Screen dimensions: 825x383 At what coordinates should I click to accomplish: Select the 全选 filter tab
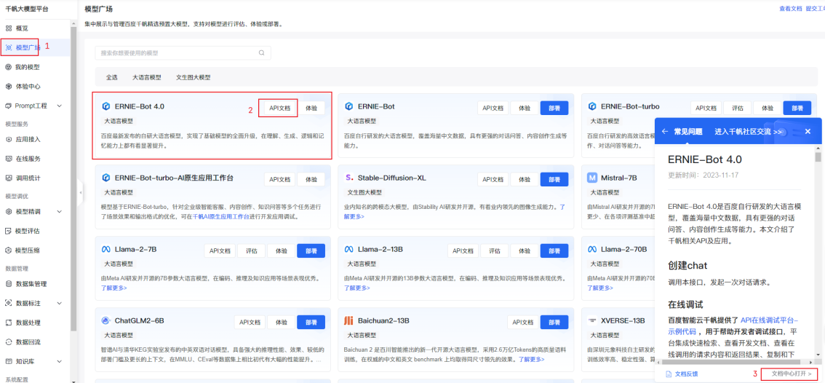(x=111, y=77)
